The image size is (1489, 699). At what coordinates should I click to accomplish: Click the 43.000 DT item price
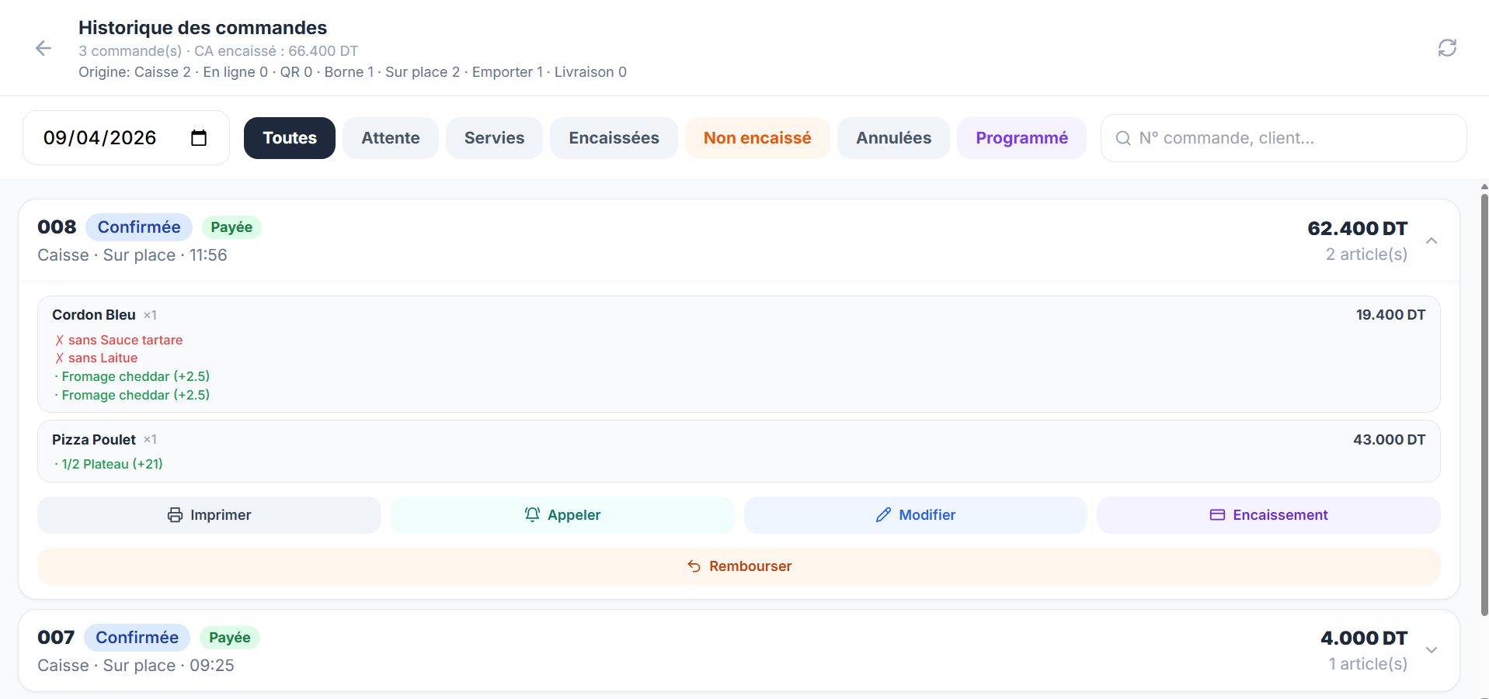[1389, 440]
